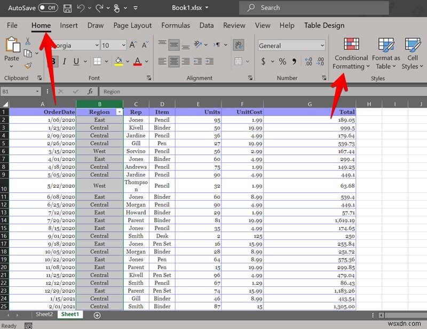Viewport: 427px width, 329px height.
Task: Open the General number format dropdown
Action: tap(322, 45)
